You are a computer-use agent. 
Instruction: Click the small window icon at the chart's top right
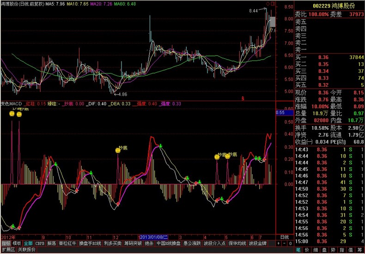click(x=272, y=4)
